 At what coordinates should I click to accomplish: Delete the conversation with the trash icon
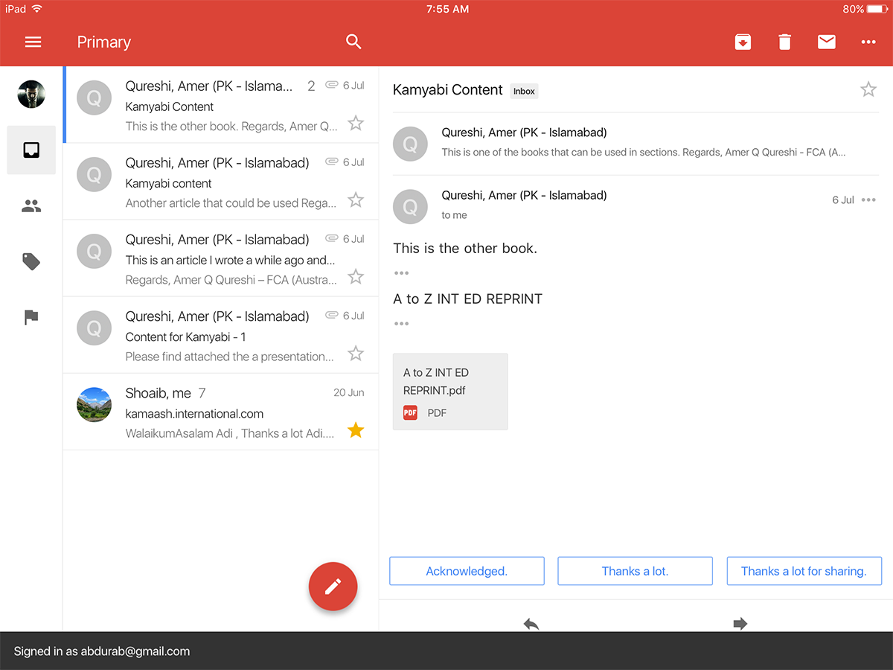tap(784, 42)
